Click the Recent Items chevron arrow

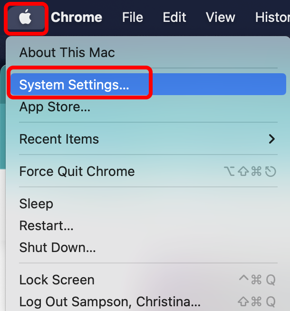click(272, 139)
